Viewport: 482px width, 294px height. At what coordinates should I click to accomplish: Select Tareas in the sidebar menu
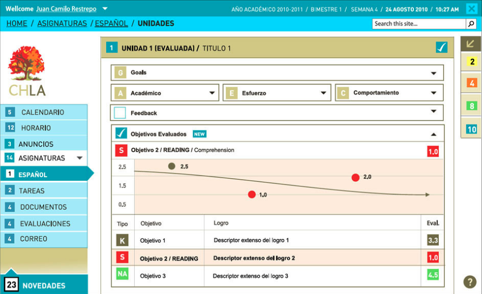click(32, 191)
